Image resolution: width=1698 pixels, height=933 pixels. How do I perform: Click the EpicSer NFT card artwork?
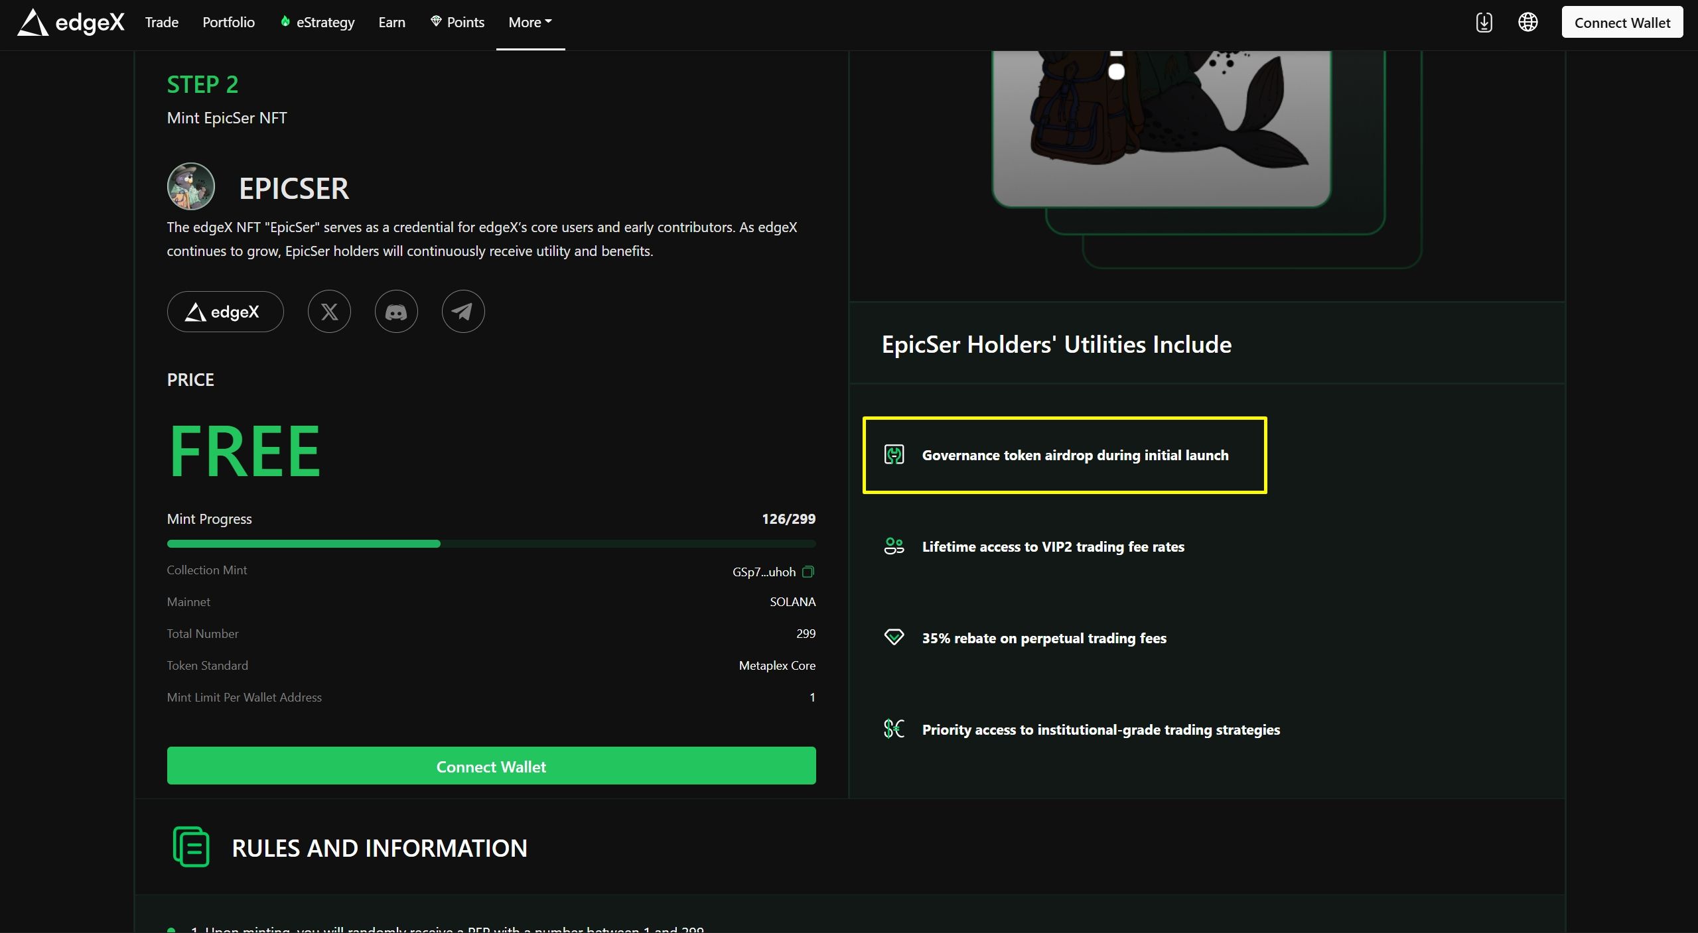1161,126
